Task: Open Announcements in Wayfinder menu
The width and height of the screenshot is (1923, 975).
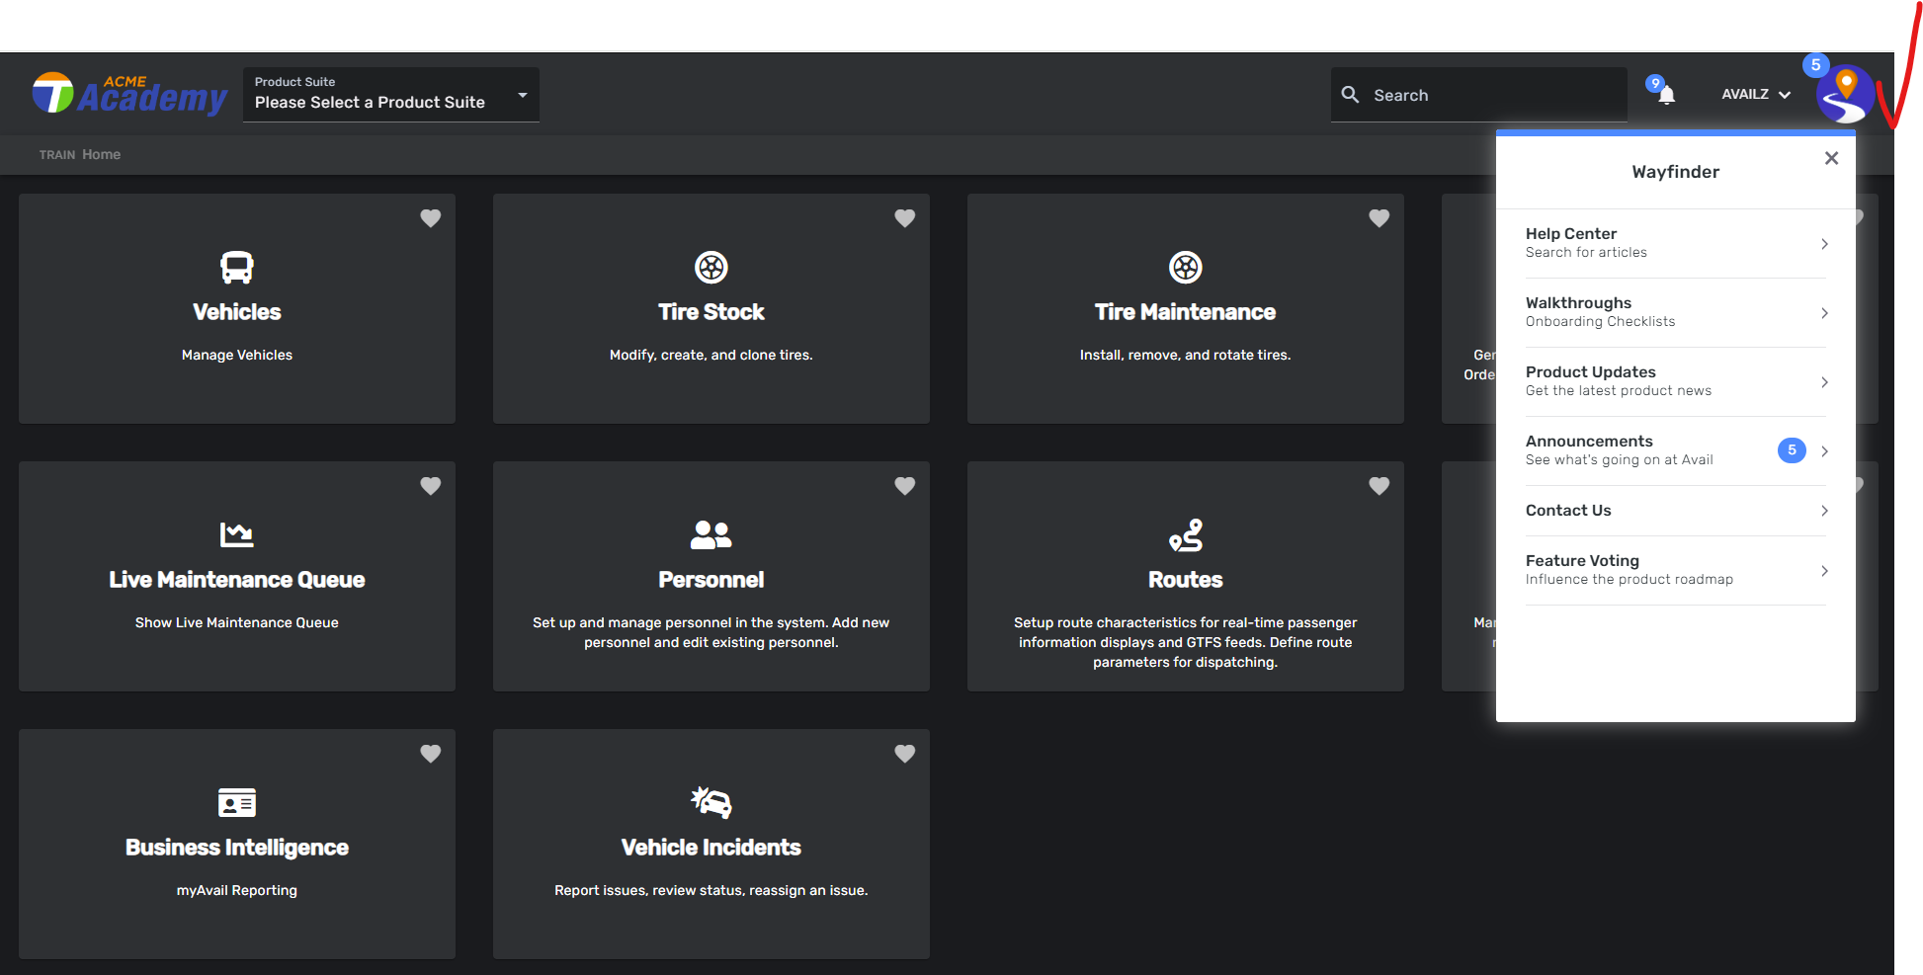Action: (x=1676, y=450)
